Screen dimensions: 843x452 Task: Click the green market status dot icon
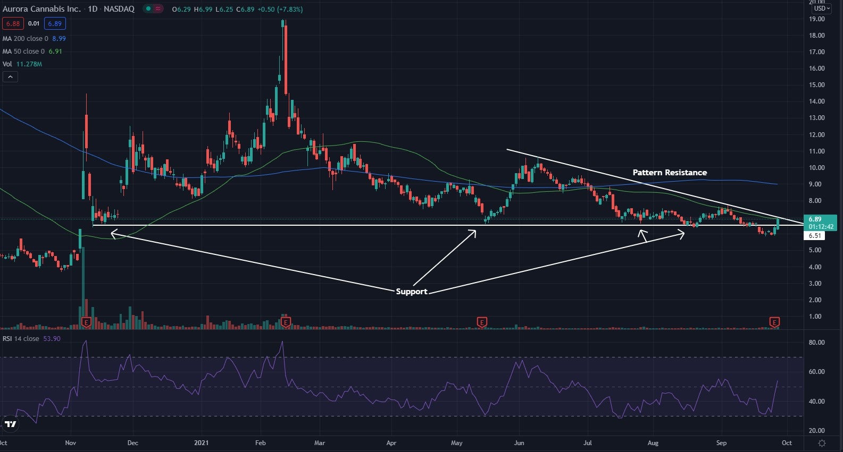tap(148, 9)
